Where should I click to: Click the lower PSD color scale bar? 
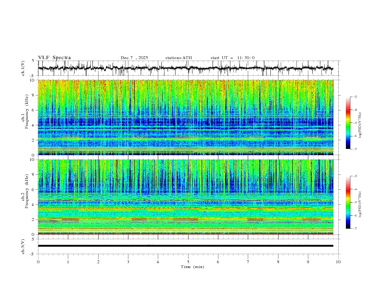point(348,202)
